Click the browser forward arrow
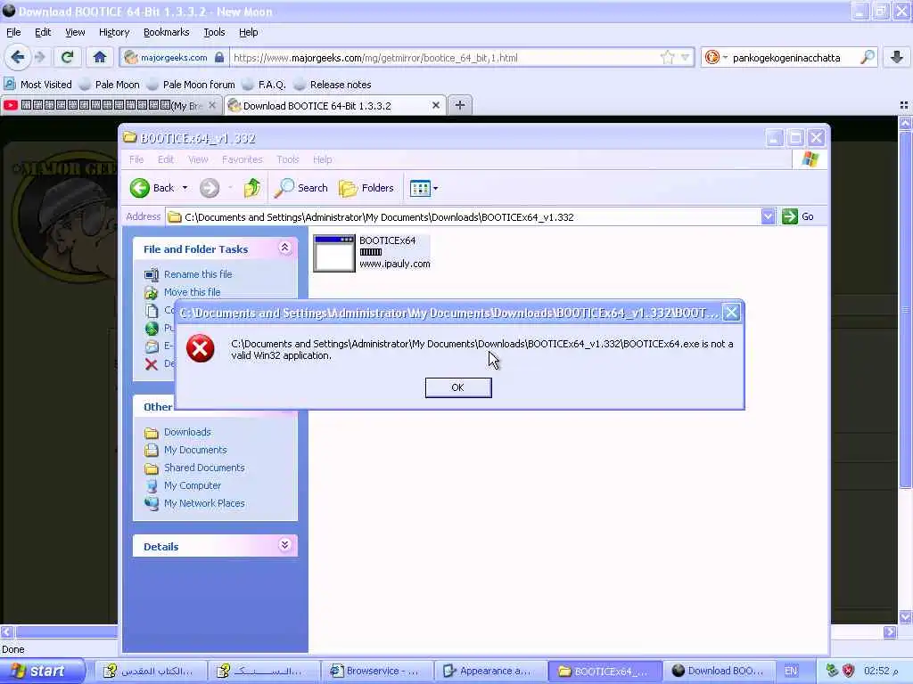The height and width of the screenshot is (684, 913). 39,57
